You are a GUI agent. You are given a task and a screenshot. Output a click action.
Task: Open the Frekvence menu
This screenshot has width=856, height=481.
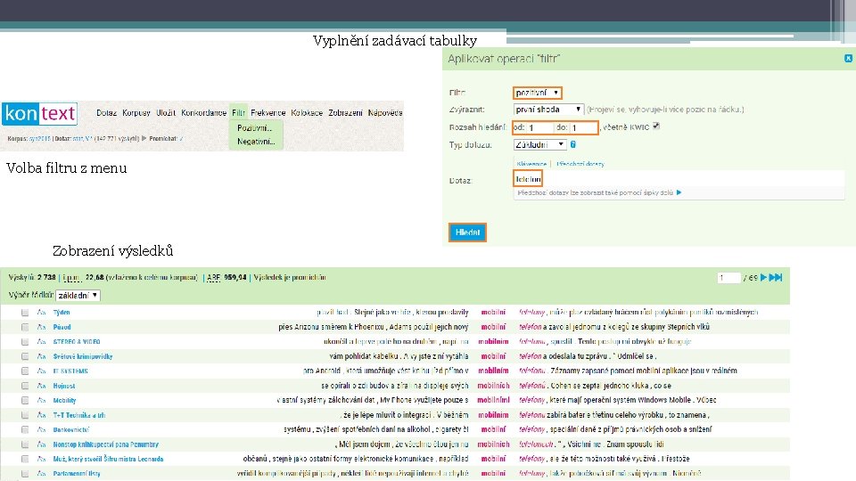(x=268, y=113)
